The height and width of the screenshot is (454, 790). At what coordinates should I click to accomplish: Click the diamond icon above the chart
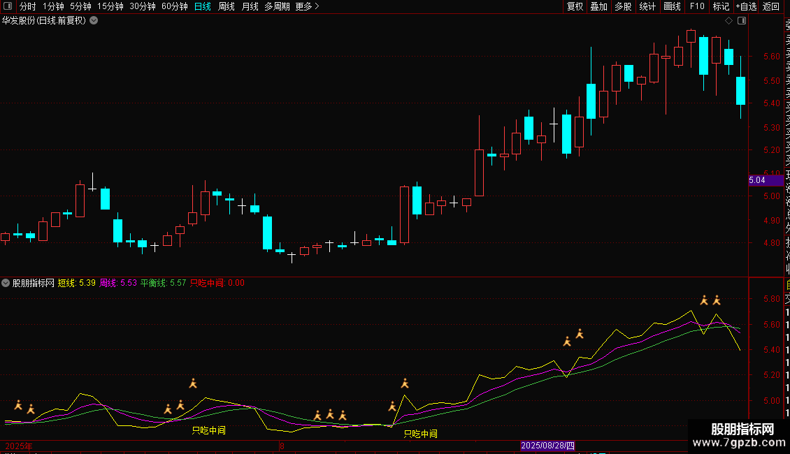pos(728,21)
